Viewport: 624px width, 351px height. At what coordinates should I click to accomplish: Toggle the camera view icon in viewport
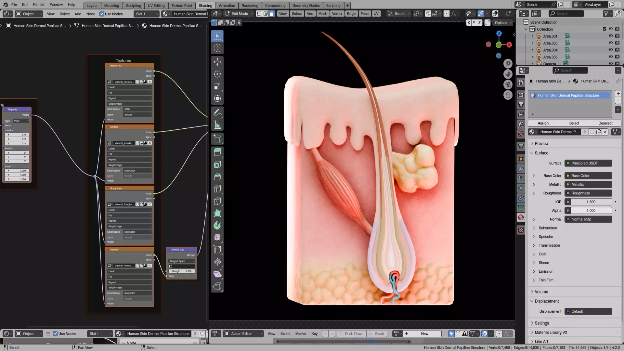pyautogui.click(x=508, y=84)
